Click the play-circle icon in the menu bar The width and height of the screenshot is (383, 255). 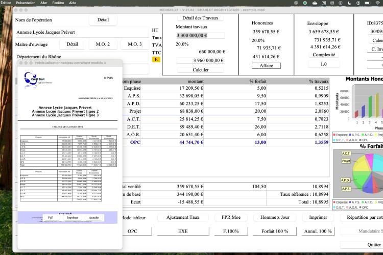point(341,3)
